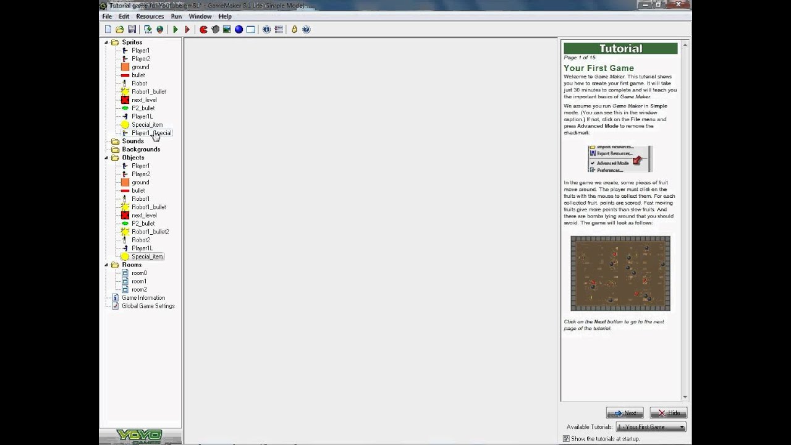The height and width of the screenshot is (445, 791).
Task: Open the File menu
Action: (x=107, y=17)
